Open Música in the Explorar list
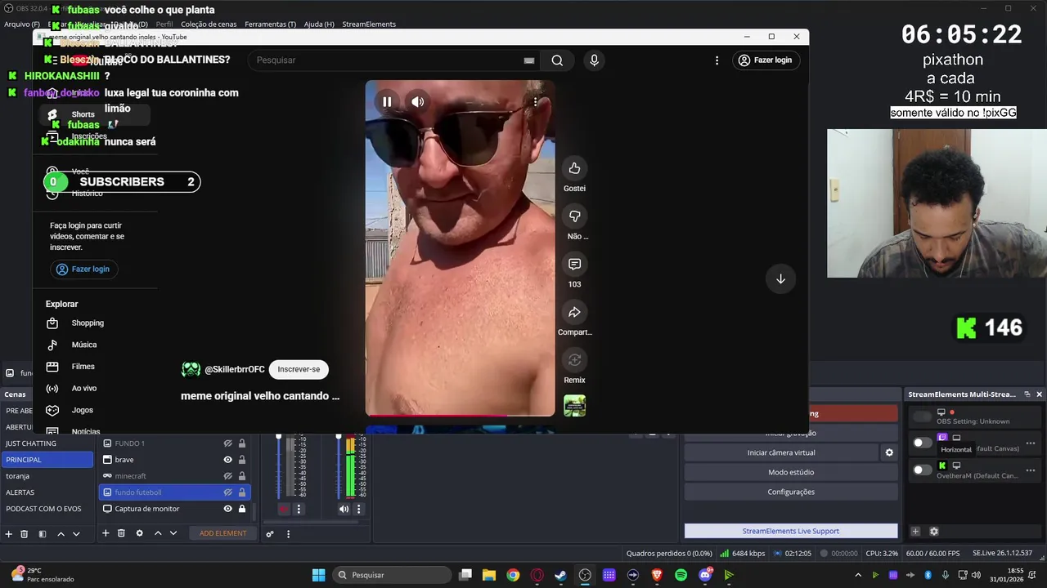 (x=83, y=345)
